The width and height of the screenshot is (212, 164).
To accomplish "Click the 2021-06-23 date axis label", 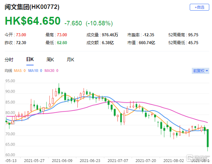I will tap(90, 161).
